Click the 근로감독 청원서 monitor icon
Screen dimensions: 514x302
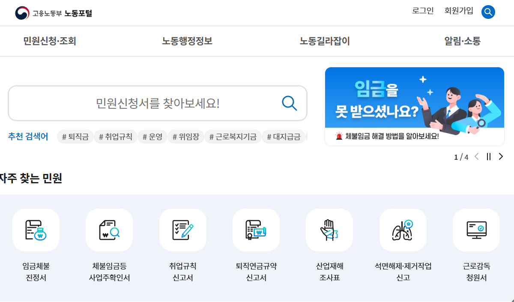tap(476, 230)
